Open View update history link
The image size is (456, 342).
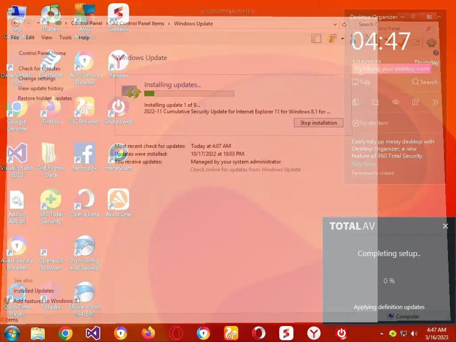pyautogui.click(x=41, y=89)
